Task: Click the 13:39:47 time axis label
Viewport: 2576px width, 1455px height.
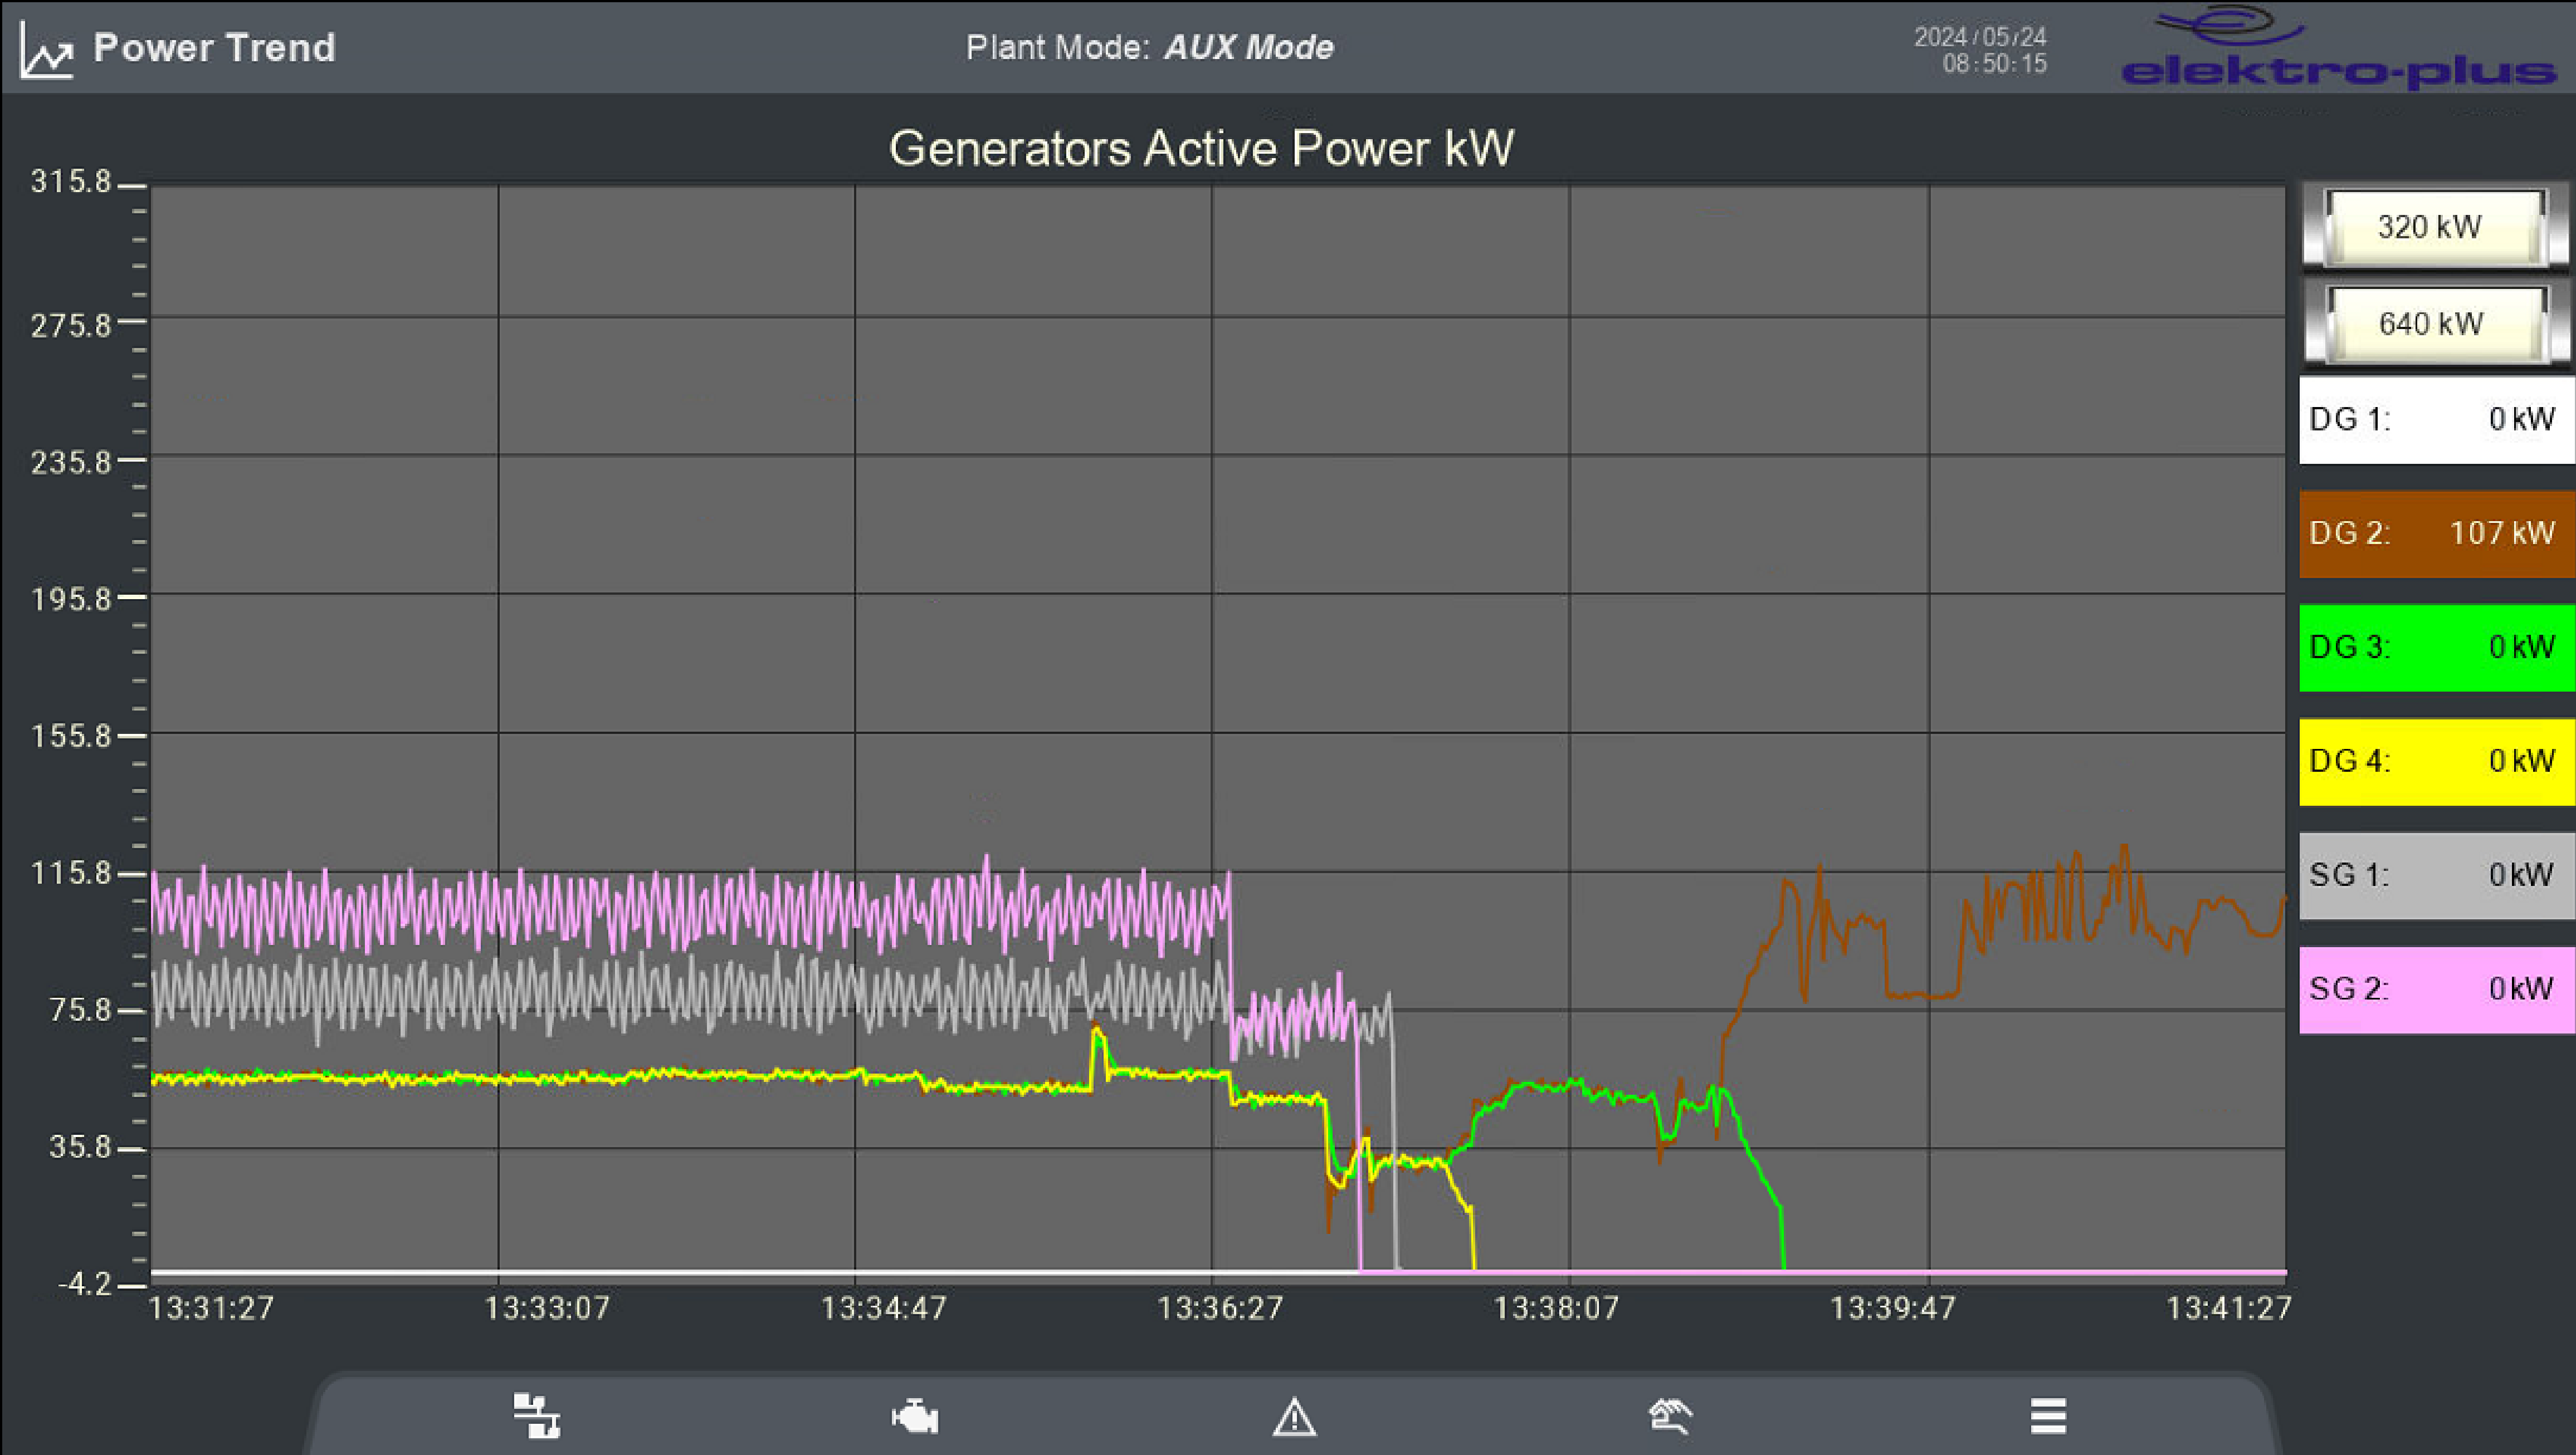Action: (x=1892, y=1308)
